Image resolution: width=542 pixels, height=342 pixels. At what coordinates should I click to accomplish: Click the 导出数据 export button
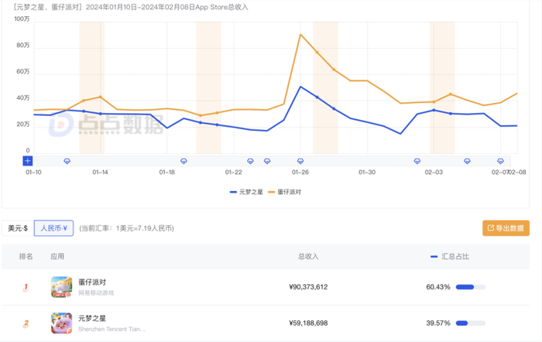pyautogui.click(x=506, y=228)
